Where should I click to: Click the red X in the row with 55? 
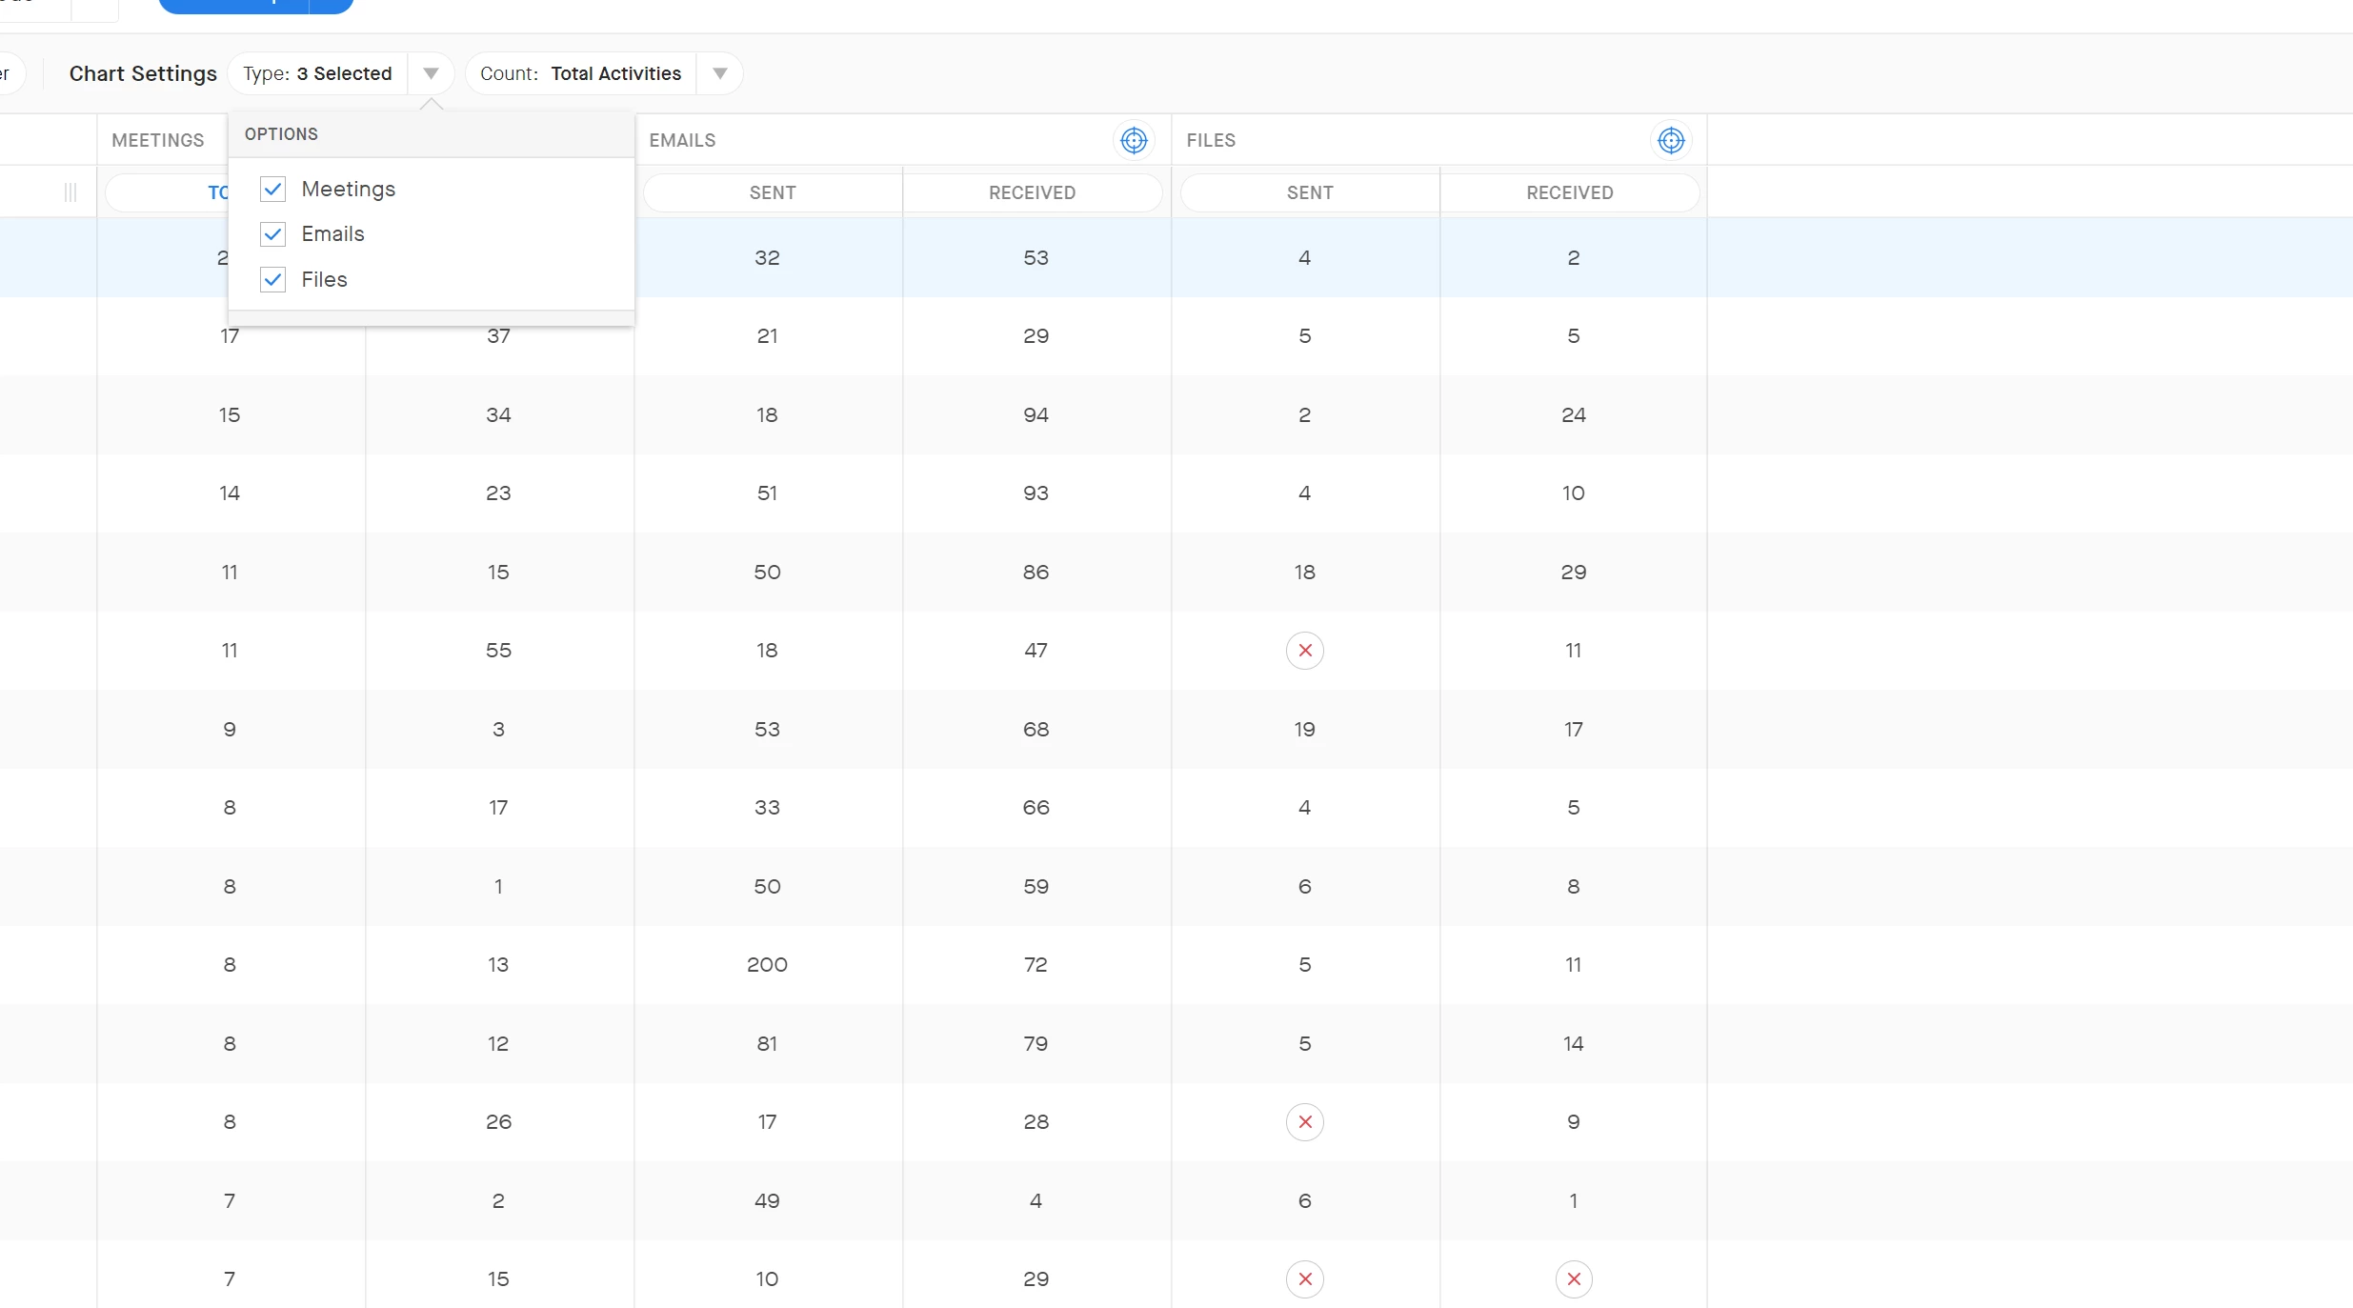1304,651
